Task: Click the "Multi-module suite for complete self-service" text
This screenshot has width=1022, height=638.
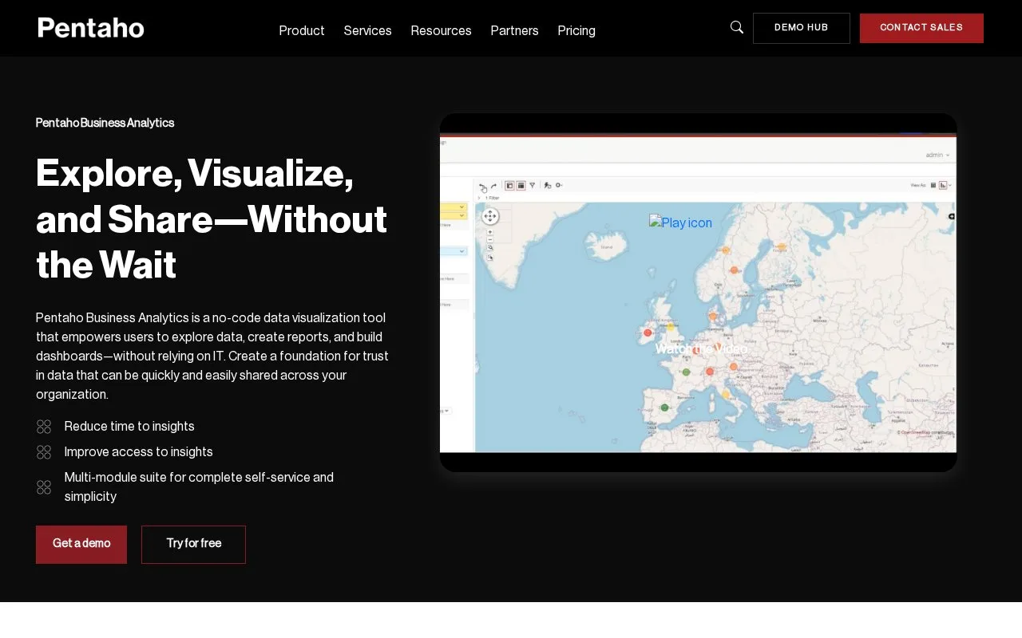Action: pyautogui.click(x=199, y=487)
